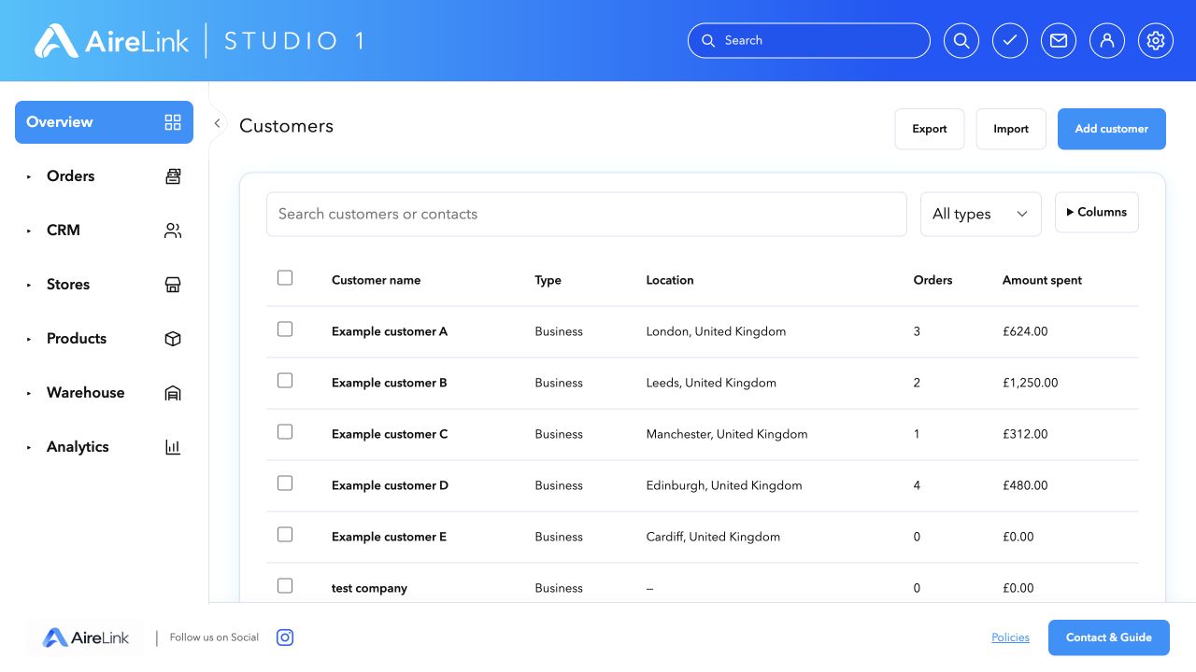Click the Overview grid icon
The image size is (1196, 672).
[173, 122]
